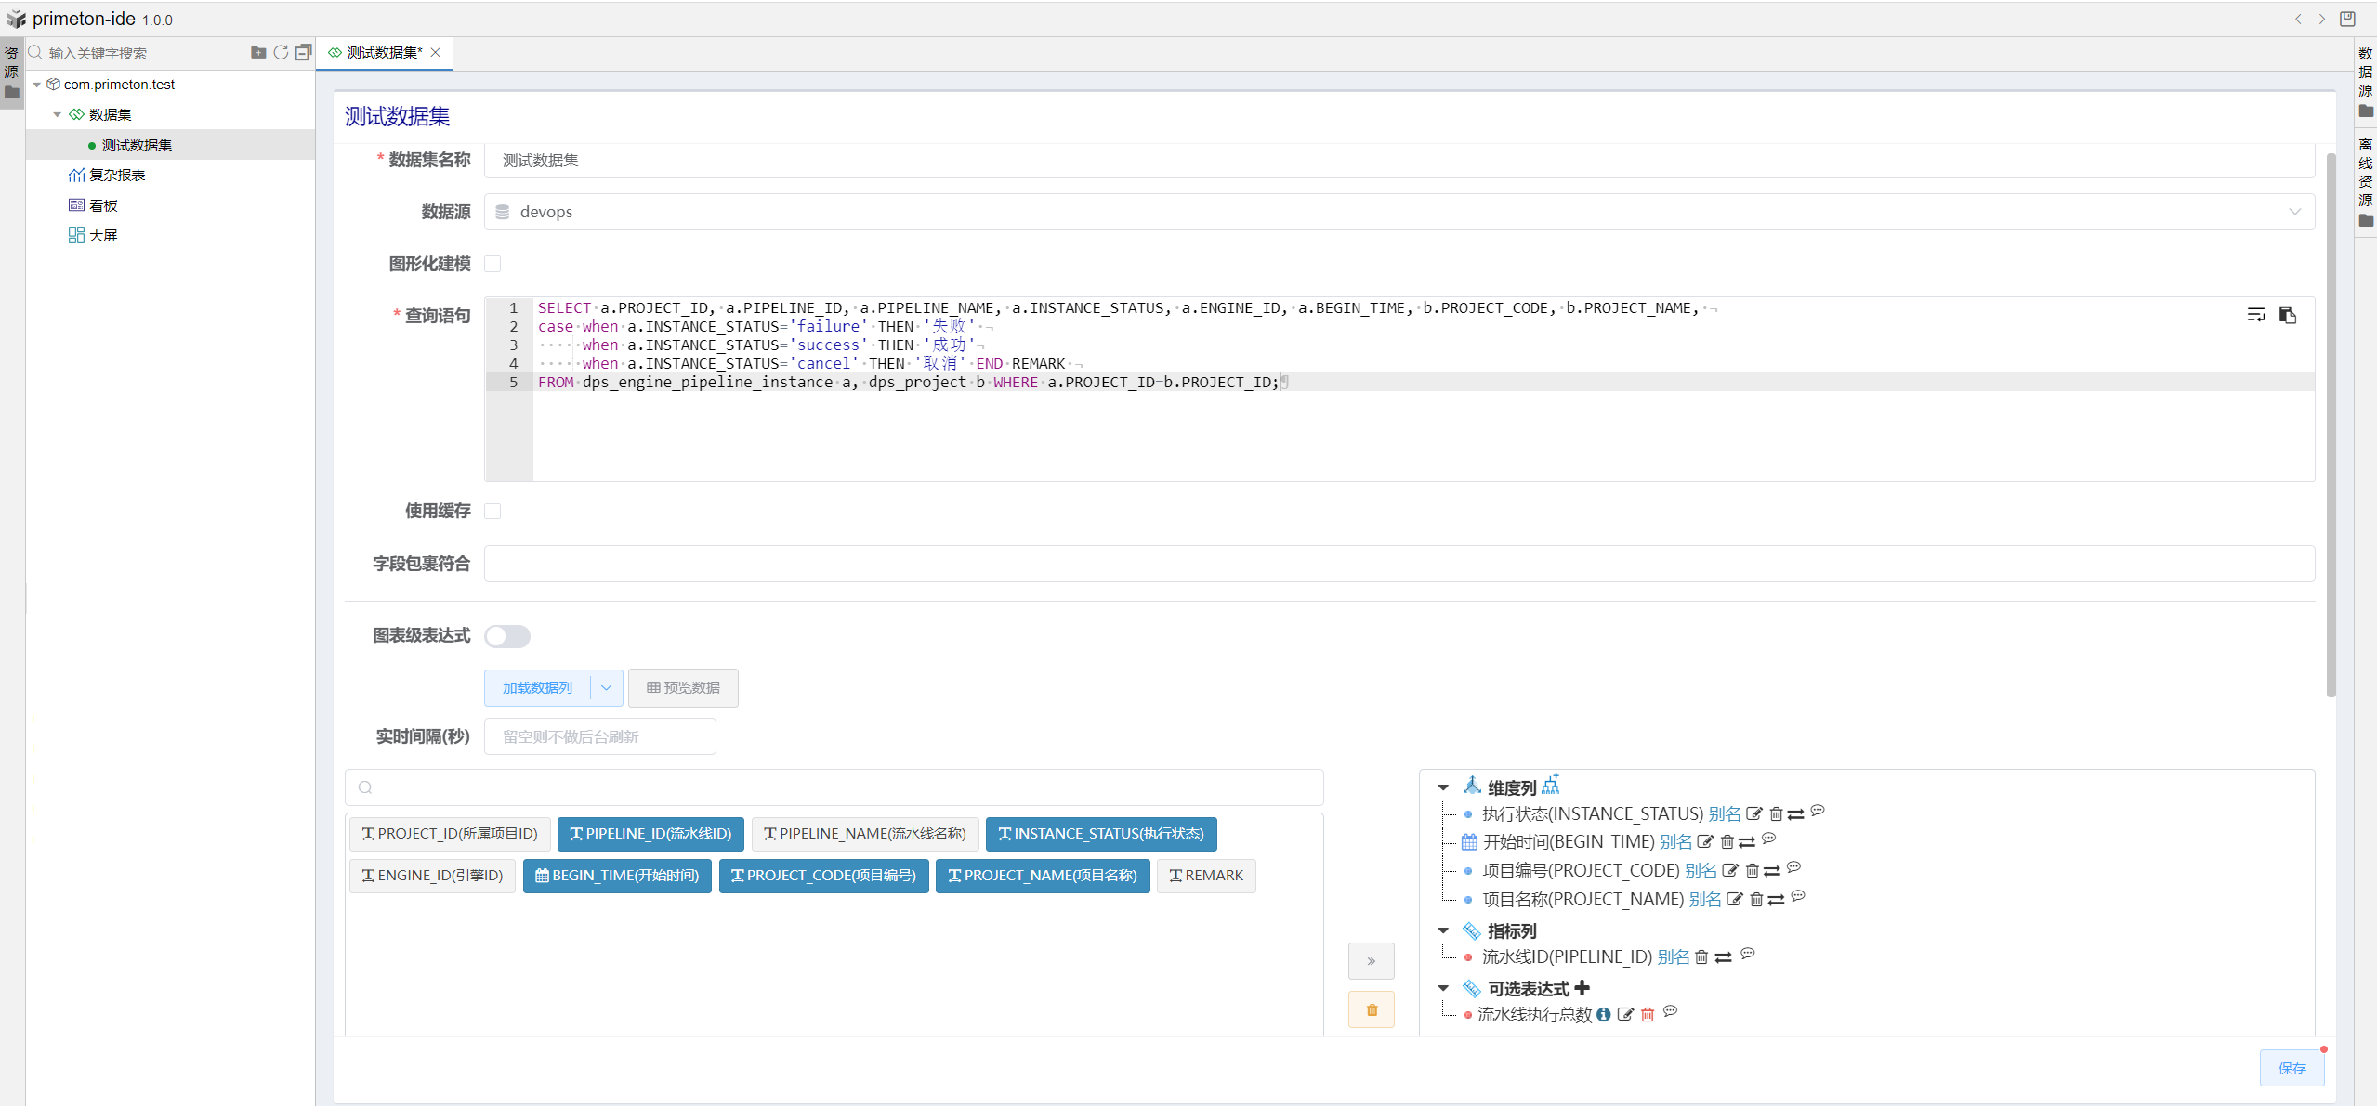Viewport: 2377px width, 1106px height.
Task: Click the plus icon next to 可选表达式
Action: [1582, 988]
